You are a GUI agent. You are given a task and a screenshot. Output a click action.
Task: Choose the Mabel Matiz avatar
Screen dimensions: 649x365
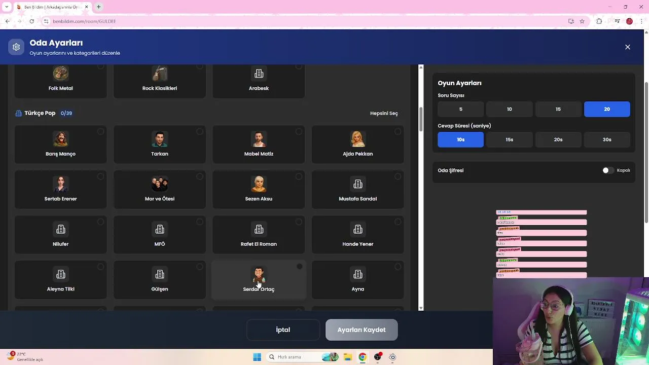(259, 139)
